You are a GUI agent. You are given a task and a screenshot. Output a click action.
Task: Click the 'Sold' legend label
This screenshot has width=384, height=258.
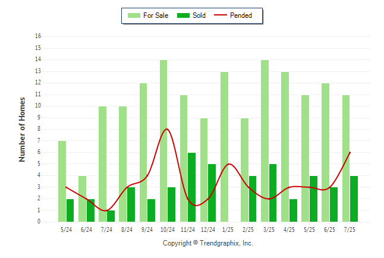pos(199,15)
